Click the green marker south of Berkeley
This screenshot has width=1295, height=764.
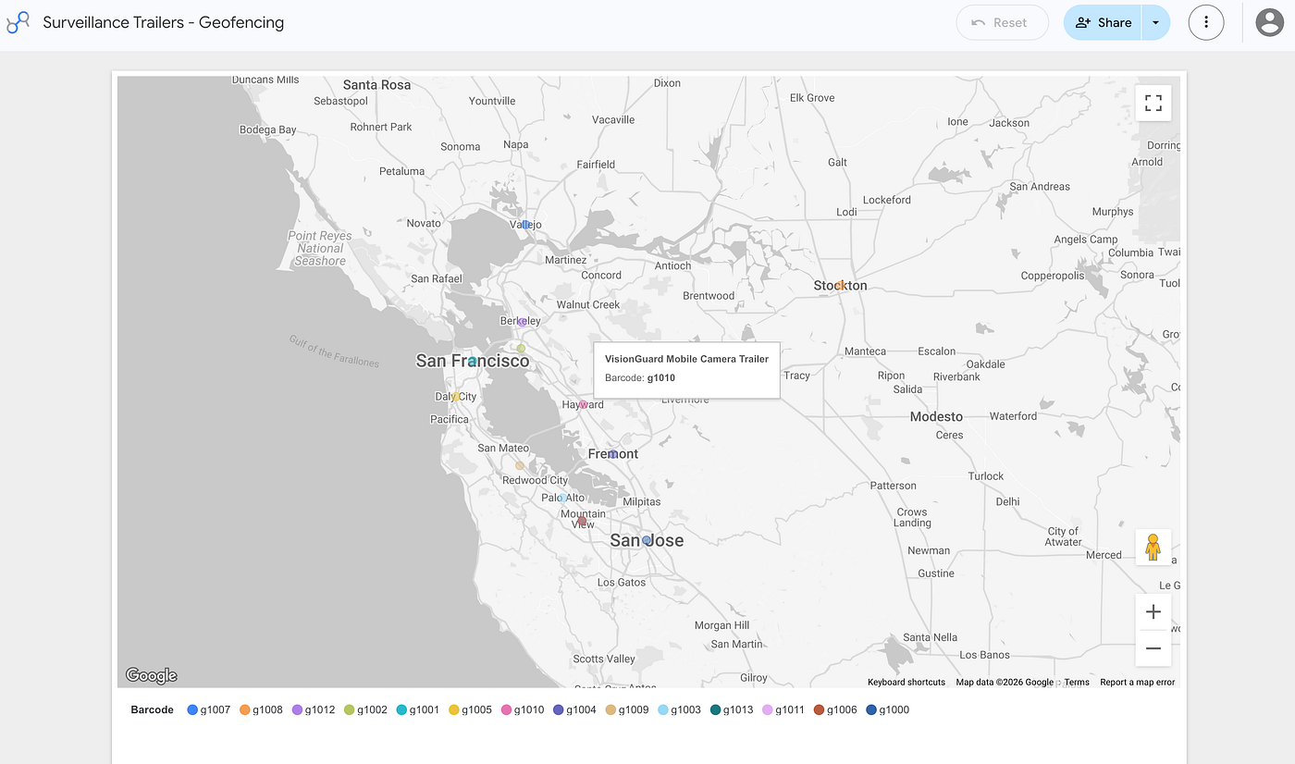[521, 349]
